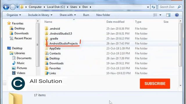This screenshot has height=104, width=186.
Task: Open the view options dropdown arrow
Action: point(160,15)
